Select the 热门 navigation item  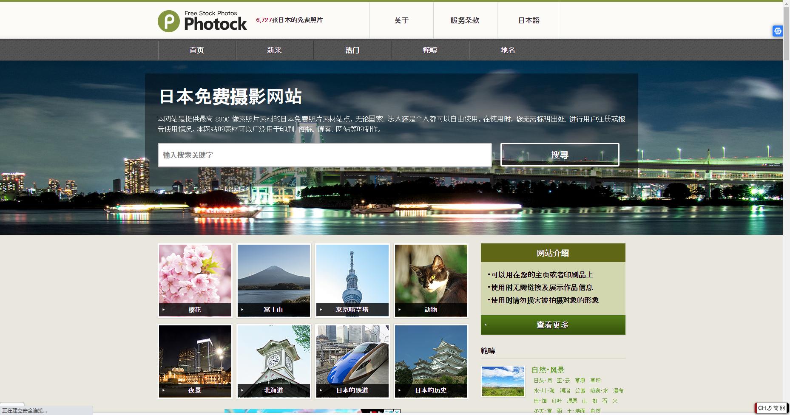click(352, 50)
